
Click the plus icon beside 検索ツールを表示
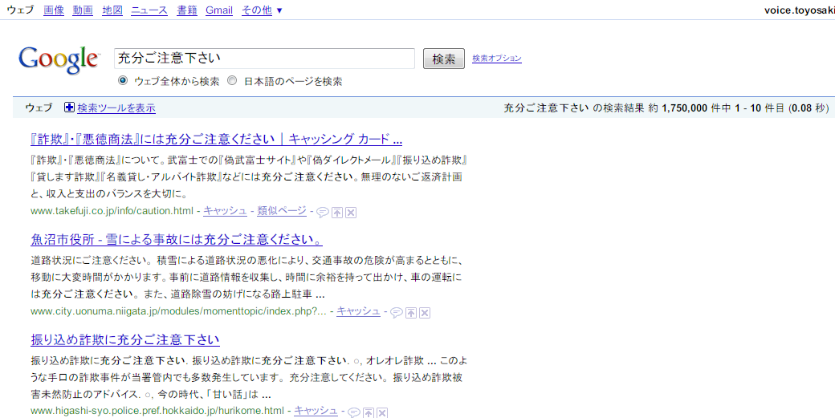pos(69,108)
